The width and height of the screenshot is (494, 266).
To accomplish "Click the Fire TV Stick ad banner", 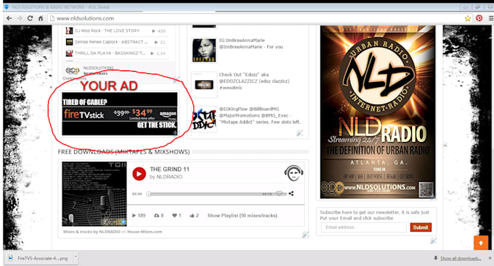I will [x=119, y=114].
